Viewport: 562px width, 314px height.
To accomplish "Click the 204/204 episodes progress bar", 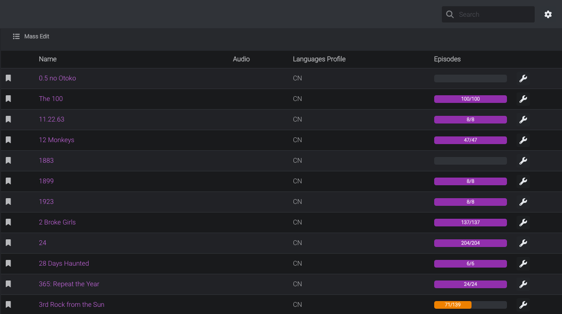I will point(470,243).
